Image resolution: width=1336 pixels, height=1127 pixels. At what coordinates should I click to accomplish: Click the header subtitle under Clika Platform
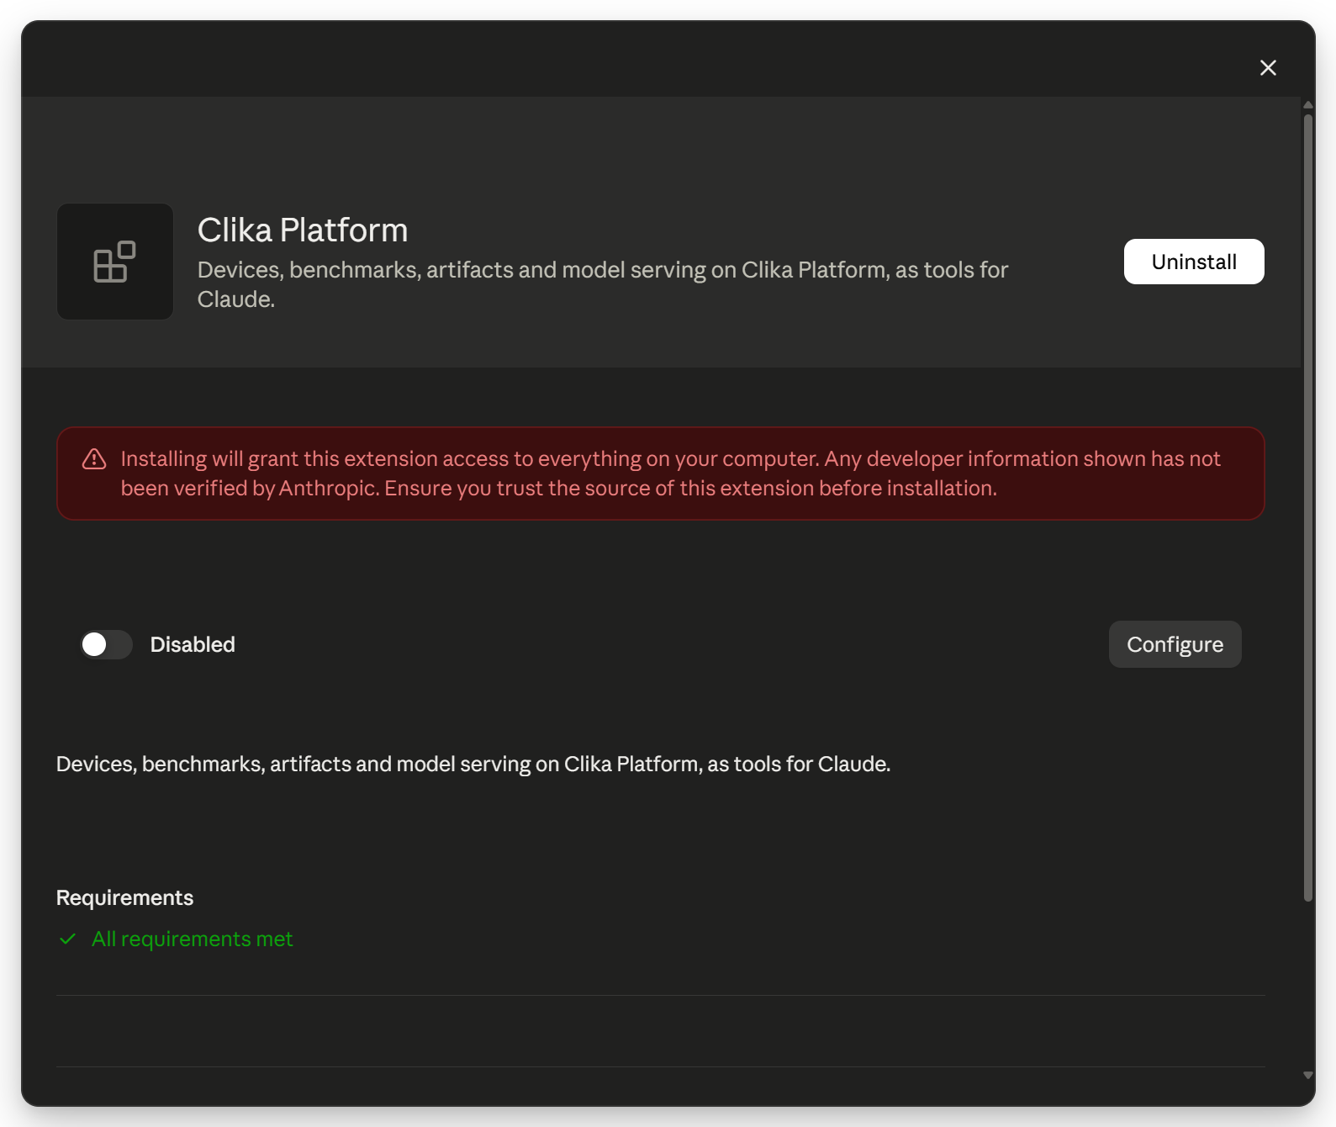click(603, 284)
